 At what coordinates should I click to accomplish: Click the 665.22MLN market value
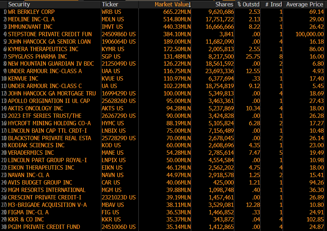(177, 12)
